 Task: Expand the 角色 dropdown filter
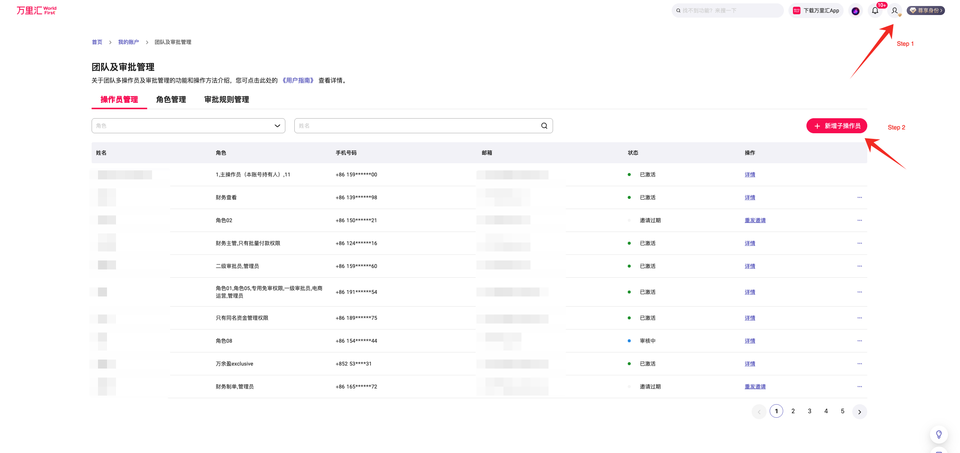coord(188,126)
